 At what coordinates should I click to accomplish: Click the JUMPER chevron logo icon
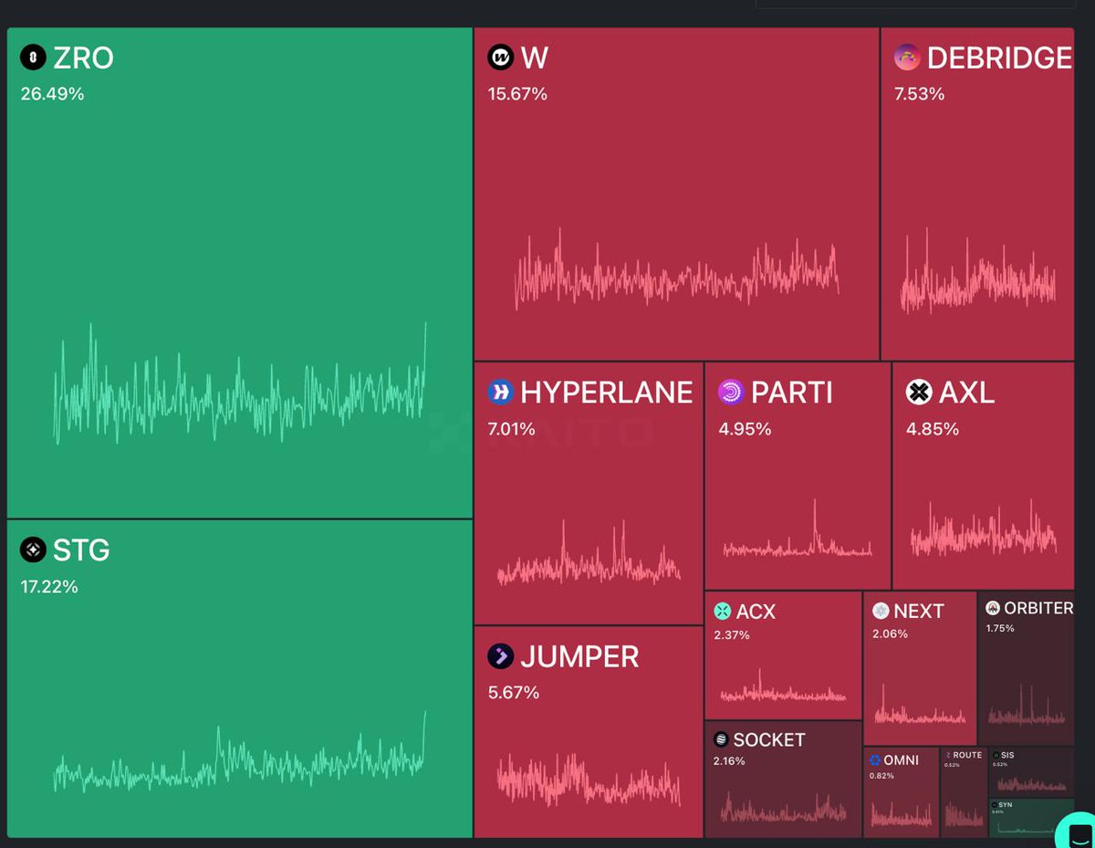[x=500, y=656]
